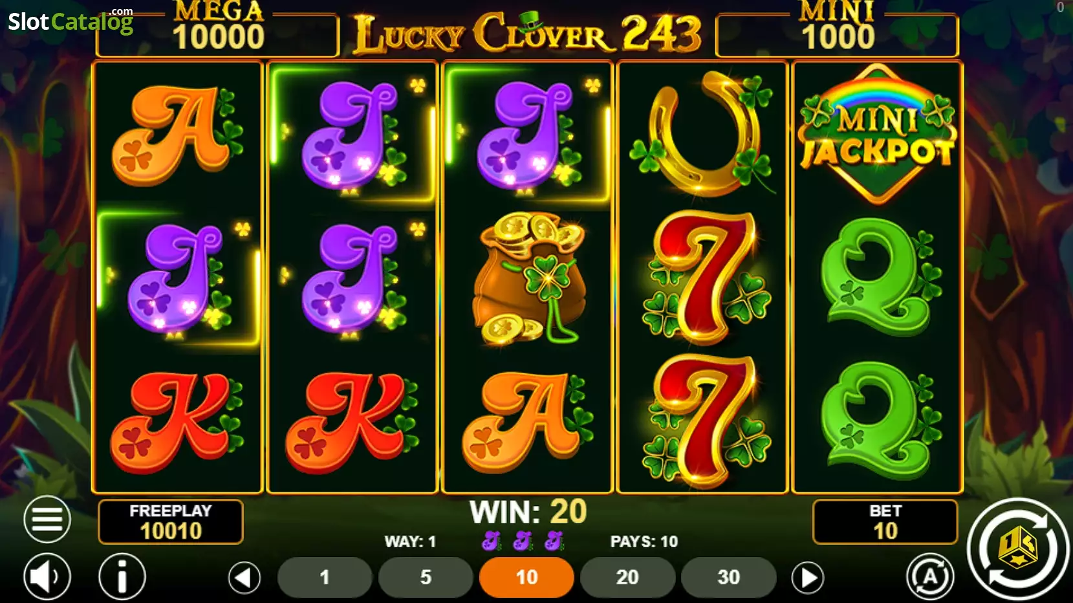Click the Bet amount display box
The image size is (1073, 603).
(885, 521)
